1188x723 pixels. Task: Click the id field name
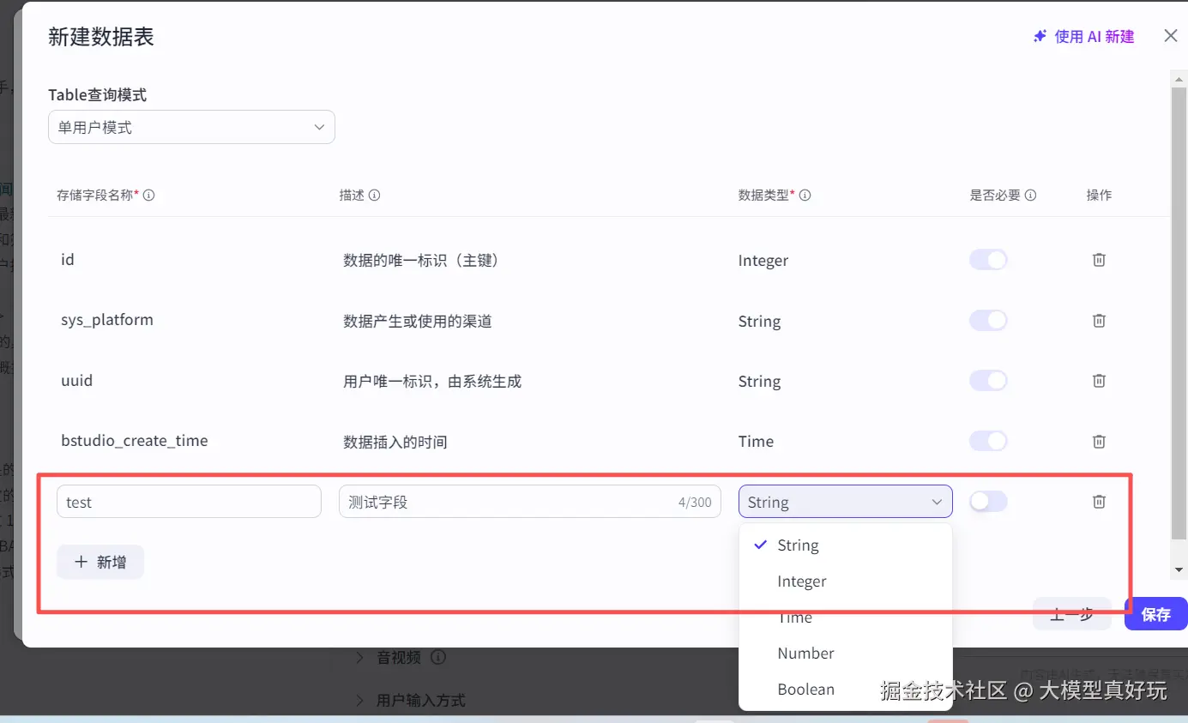coord(68,260)
